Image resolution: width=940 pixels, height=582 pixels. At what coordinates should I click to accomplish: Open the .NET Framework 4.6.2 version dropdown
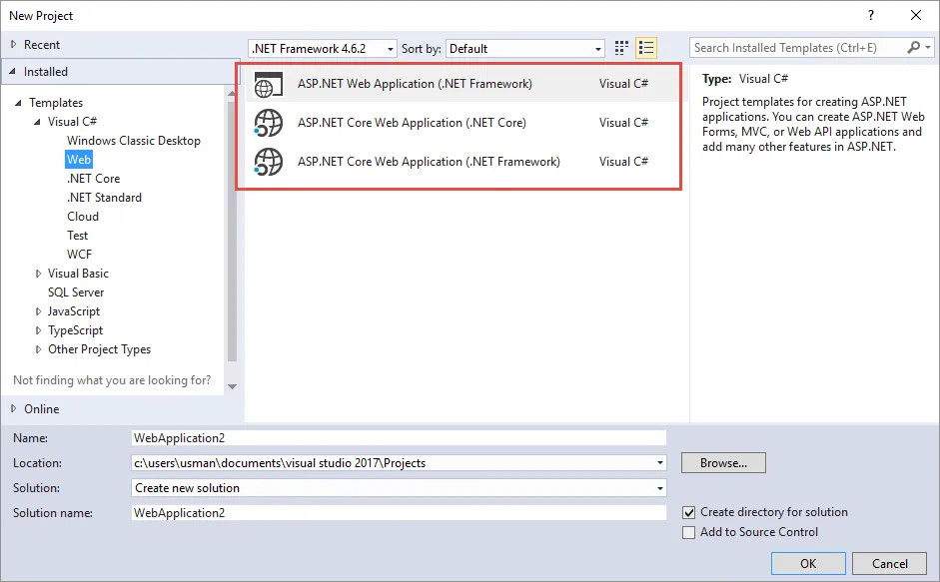pos(323,49)
